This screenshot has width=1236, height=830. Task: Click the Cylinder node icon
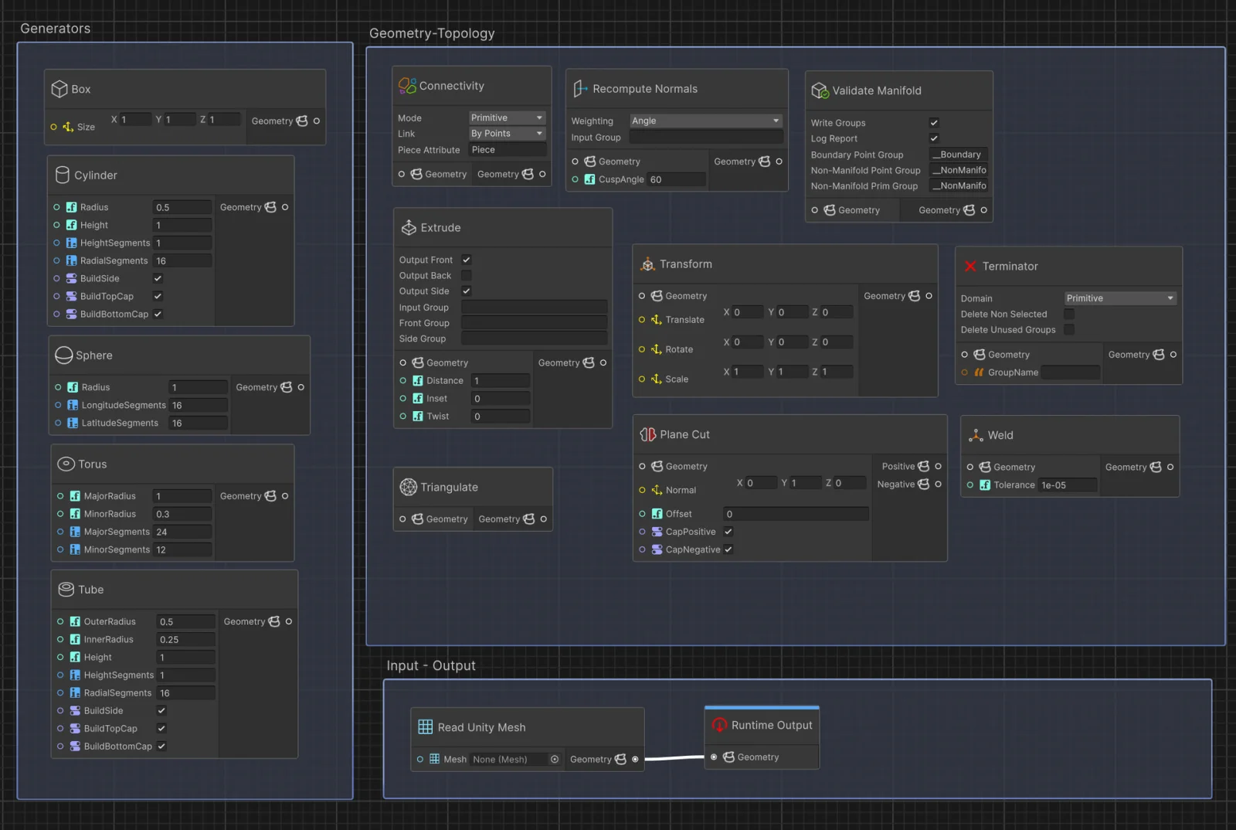click(x=63, y=175)
